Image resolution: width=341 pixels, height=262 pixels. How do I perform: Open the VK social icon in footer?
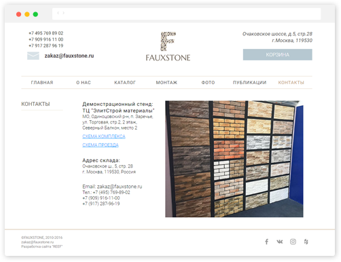click(280, 242)
